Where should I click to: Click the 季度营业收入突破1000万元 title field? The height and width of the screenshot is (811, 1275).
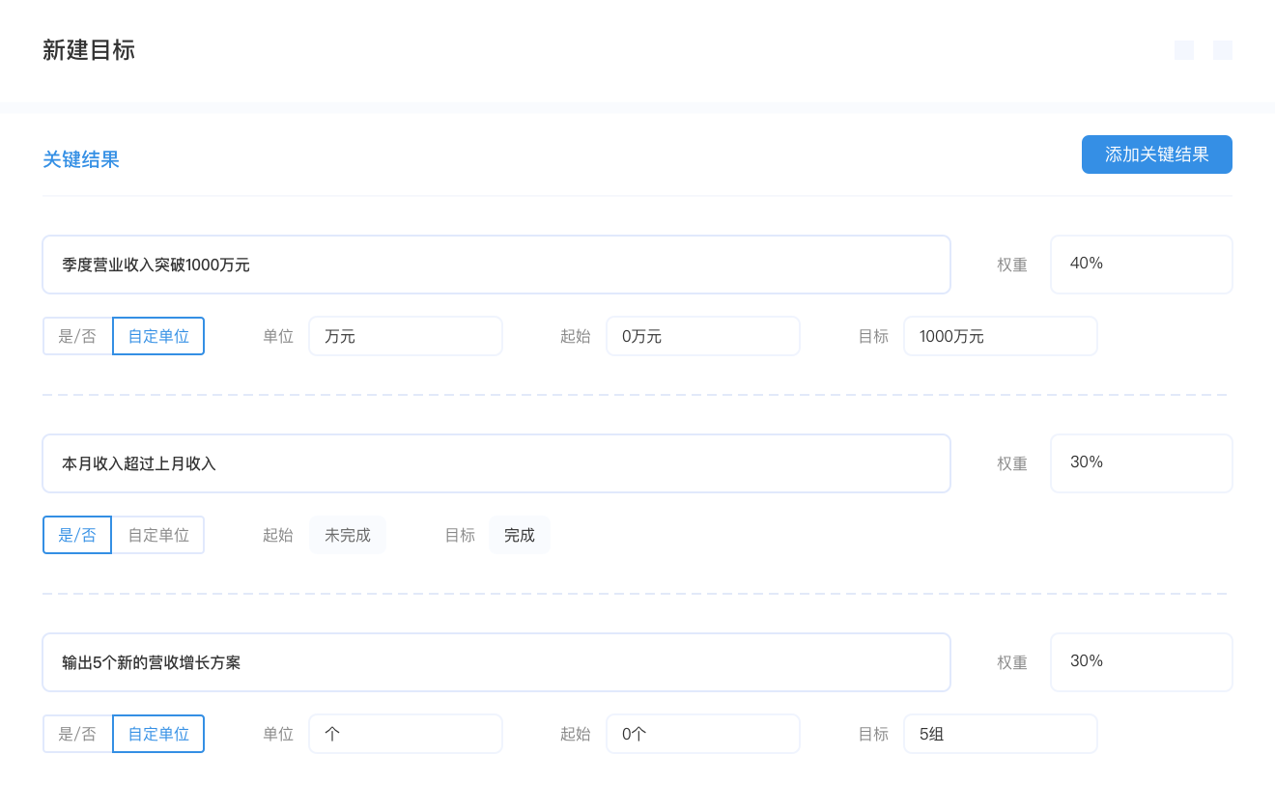pos(496,265)
